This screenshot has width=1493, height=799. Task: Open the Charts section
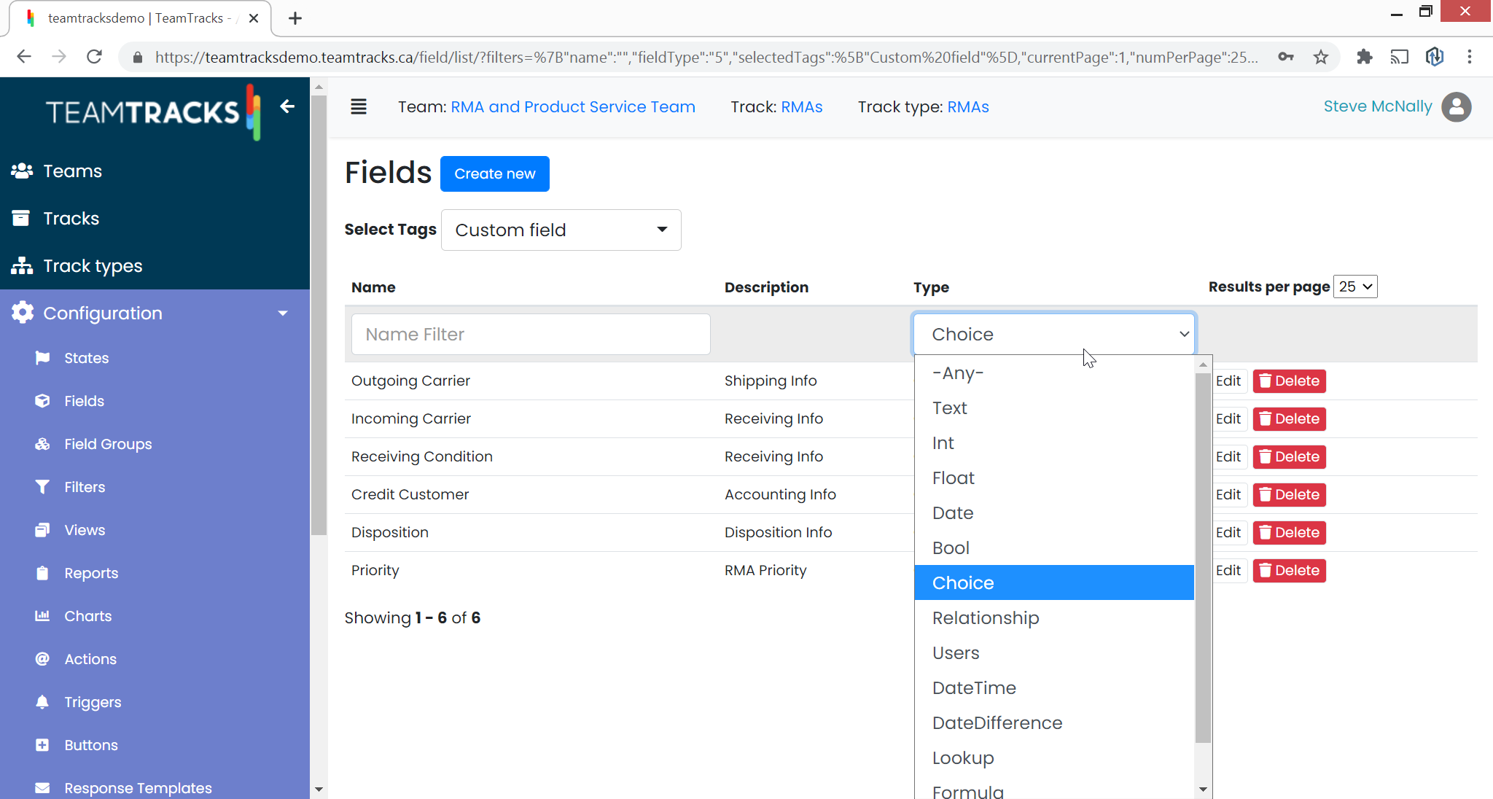(89, 615)
